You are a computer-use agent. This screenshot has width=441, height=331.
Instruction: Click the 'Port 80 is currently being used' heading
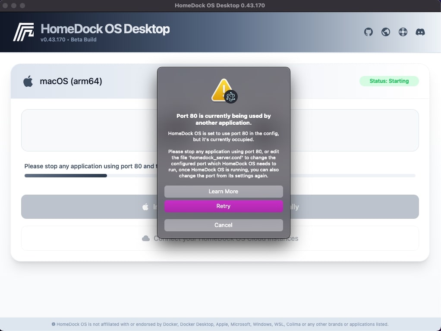click(224, 119)
